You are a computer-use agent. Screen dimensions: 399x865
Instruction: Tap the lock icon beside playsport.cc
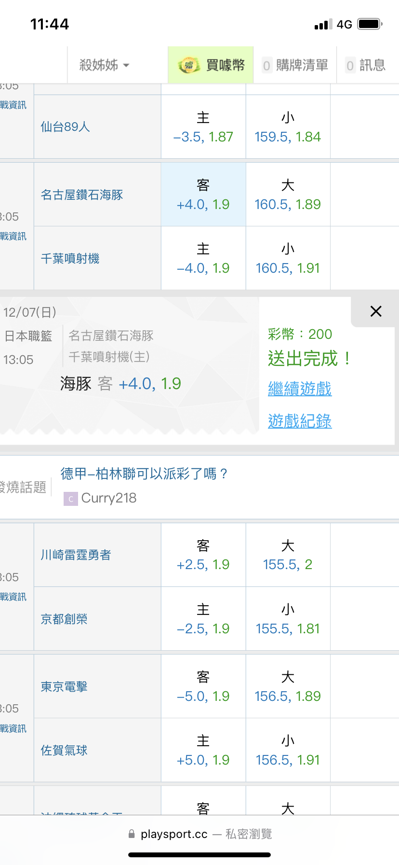[132, 834]
